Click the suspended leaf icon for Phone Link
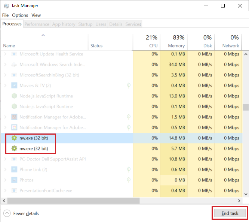The image size is (249, 222). [129, 169]
